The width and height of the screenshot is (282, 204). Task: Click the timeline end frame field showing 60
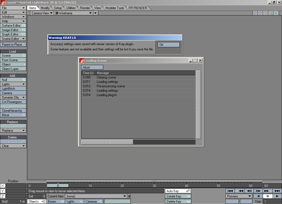(272, 186)
